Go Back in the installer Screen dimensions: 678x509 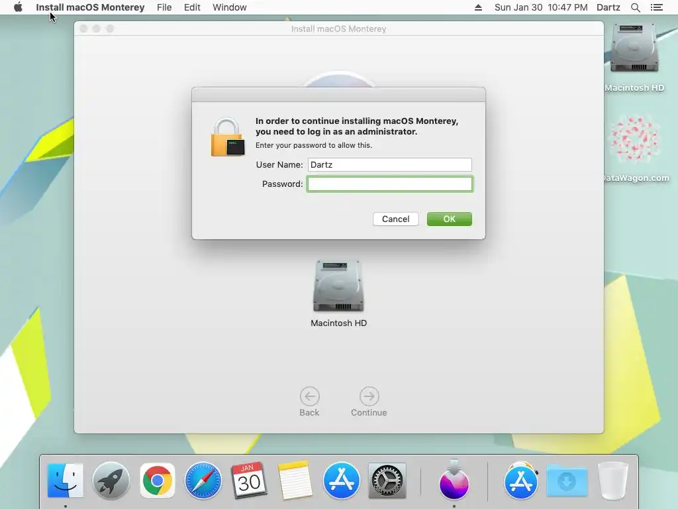pos(310,396)
